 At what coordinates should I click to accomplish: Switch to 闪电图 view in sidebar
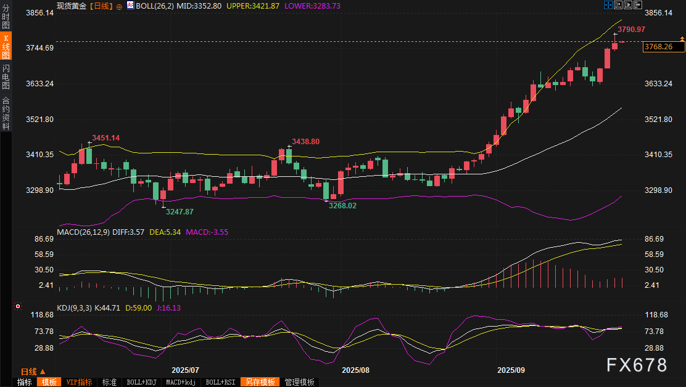(6, 76)
